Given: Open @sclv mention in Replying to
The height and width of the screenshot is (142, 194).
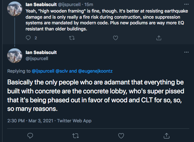Looking at the screenshot, I should [x=62, y=71].
